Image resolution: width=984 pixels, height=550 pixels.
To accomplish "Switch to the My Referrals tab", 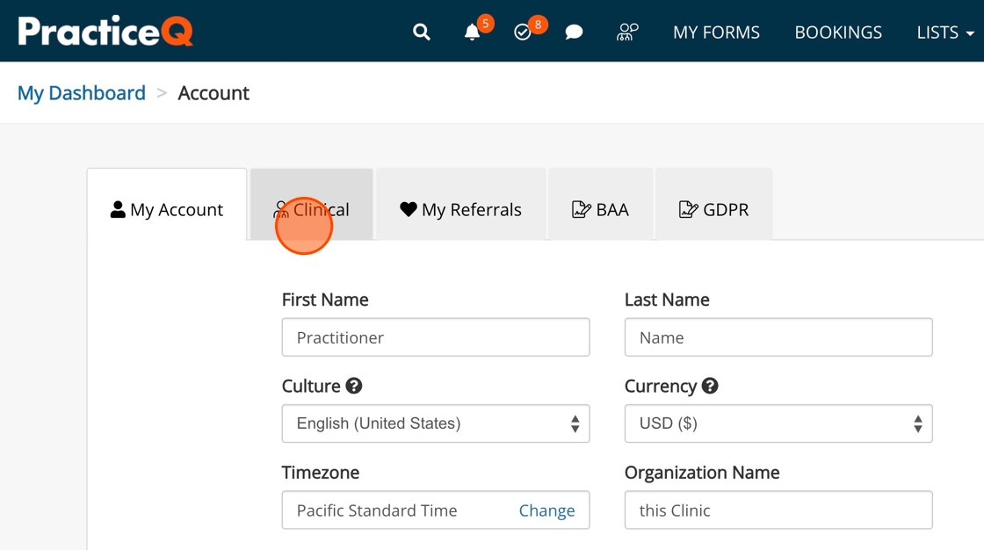I will [461, 210].
